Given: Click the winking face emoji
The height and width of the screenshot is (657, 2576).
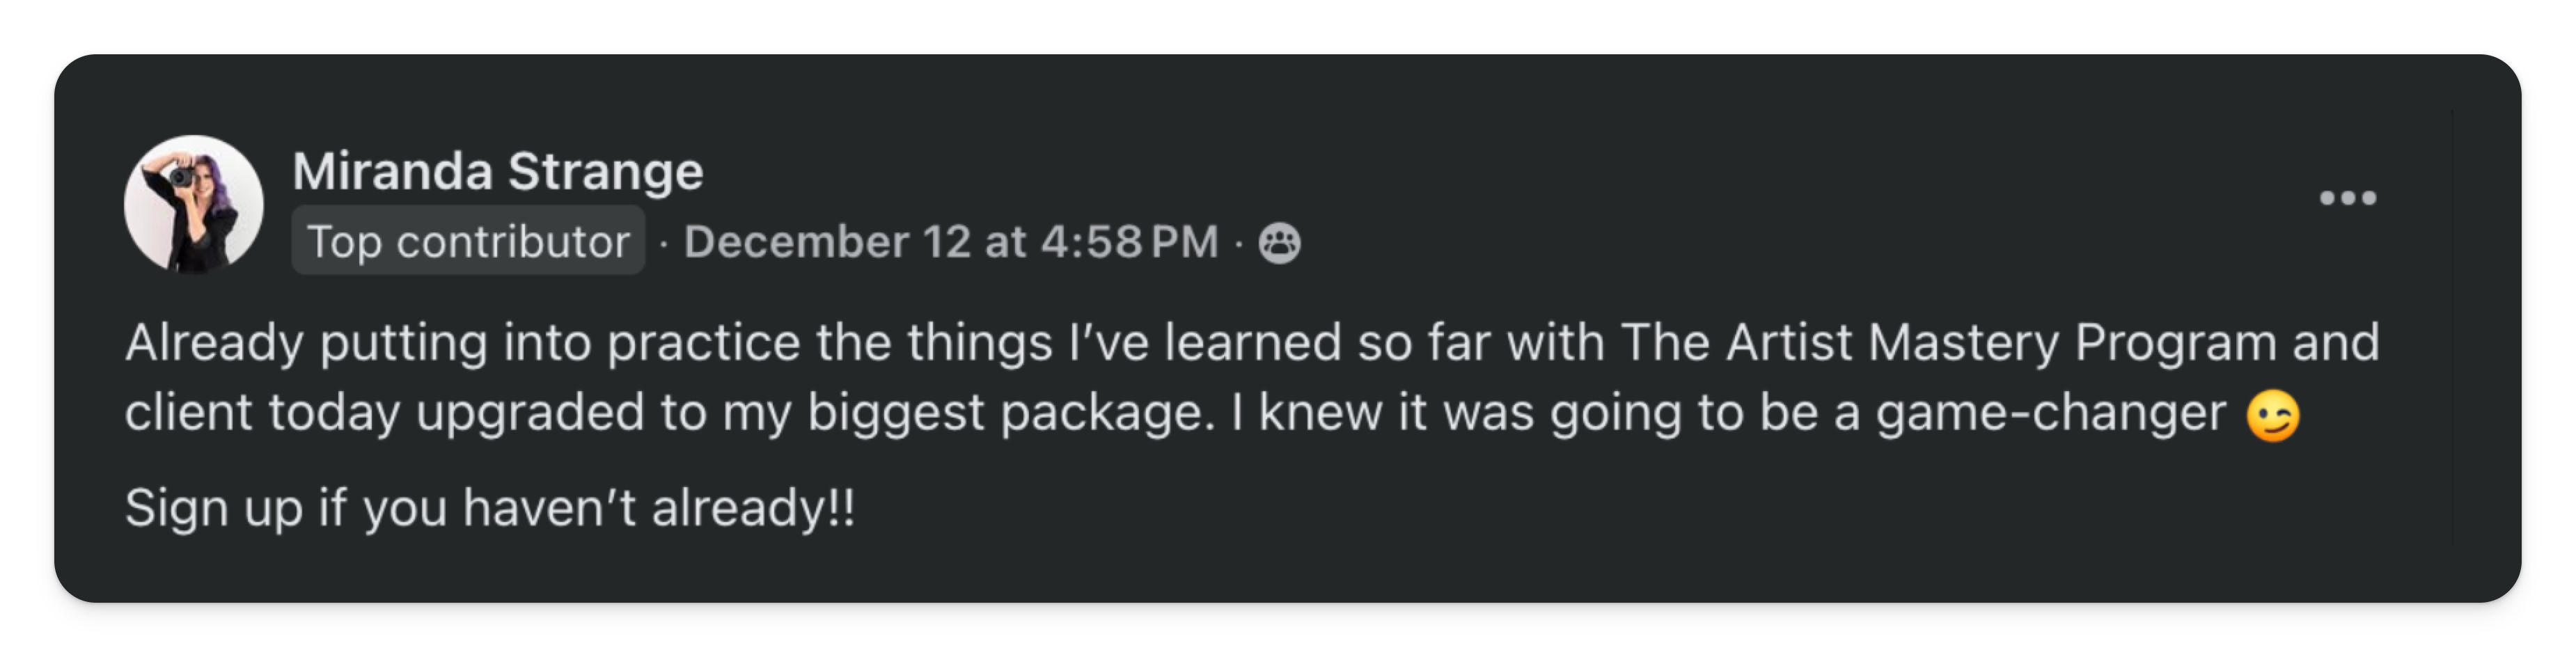Looking at the screenshot, I should (2272, 416).
